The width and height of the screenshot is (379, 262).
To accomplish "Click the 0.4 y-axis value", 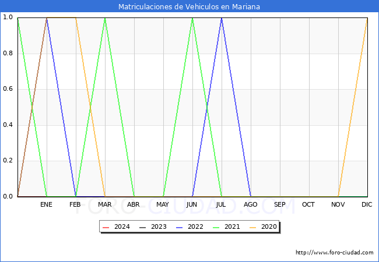I will (8, 125).
